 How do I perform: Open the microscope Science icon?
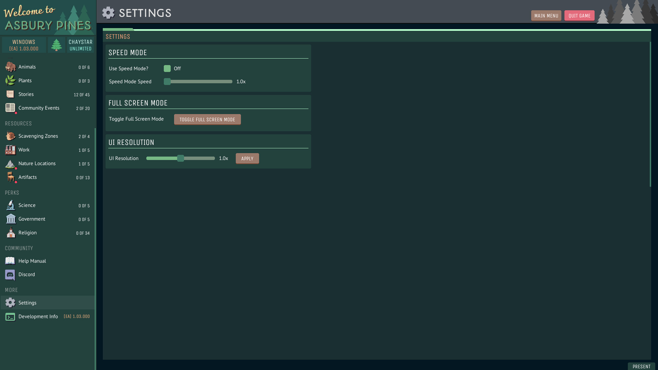point(10,205)
